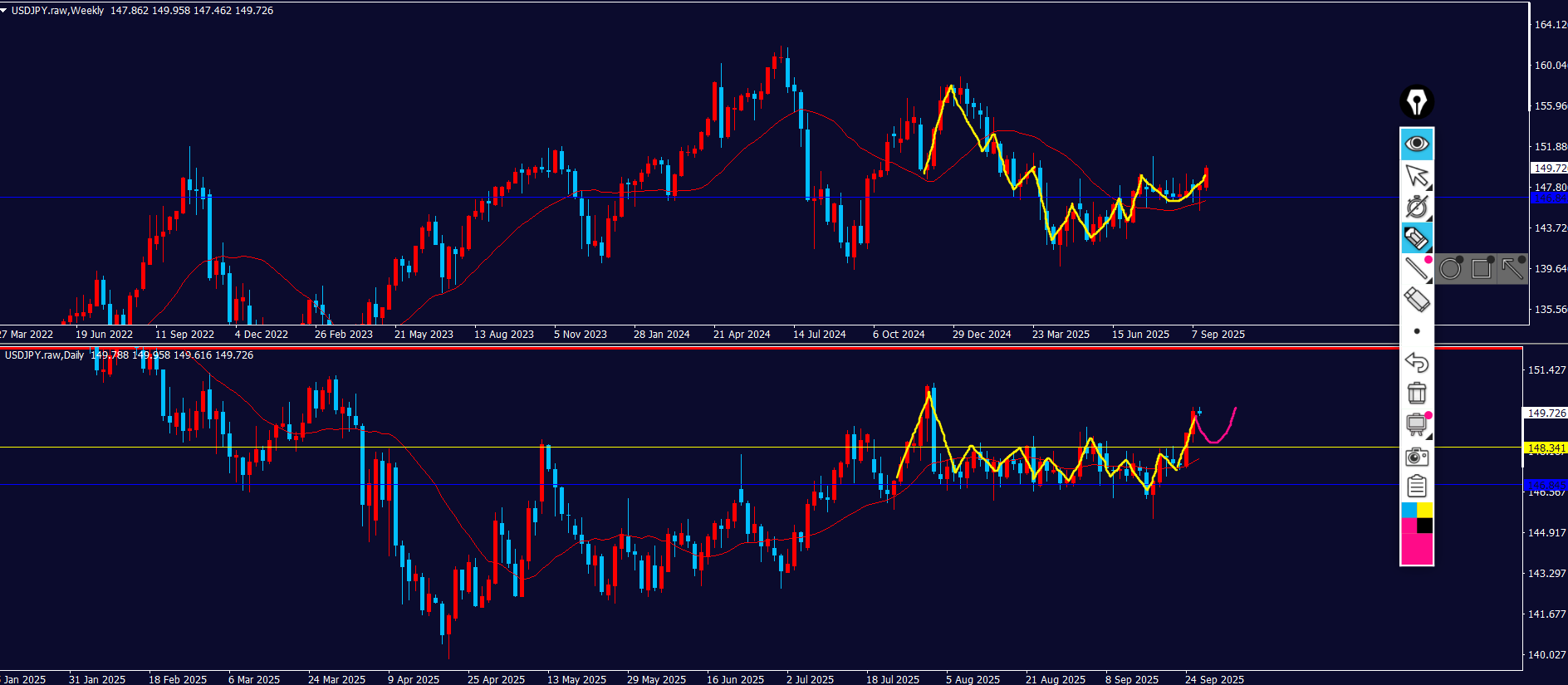The width and height of the screenshot is (1568, 685).
Task: Select the arrow shape tool
Action: (x=1512, y=268)
